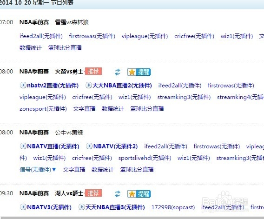The height and width of the screenshot is (219, 264).
Task: Open ifeed2all(无插件) for 公牛vs黄蜂
Action: (165, 146)
